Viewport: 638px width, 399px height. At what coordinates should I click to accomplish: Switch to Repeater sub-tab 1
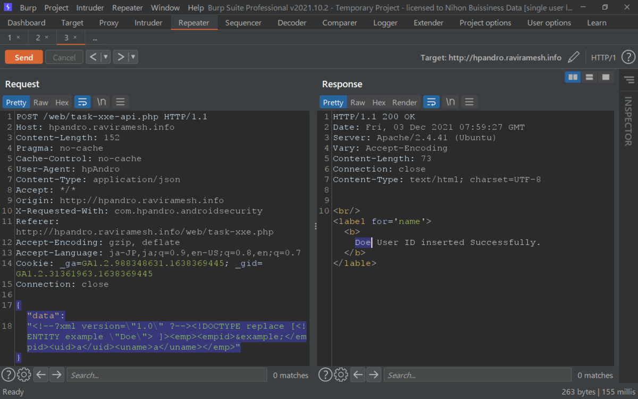pyautogui.click(x=10, y=37)
